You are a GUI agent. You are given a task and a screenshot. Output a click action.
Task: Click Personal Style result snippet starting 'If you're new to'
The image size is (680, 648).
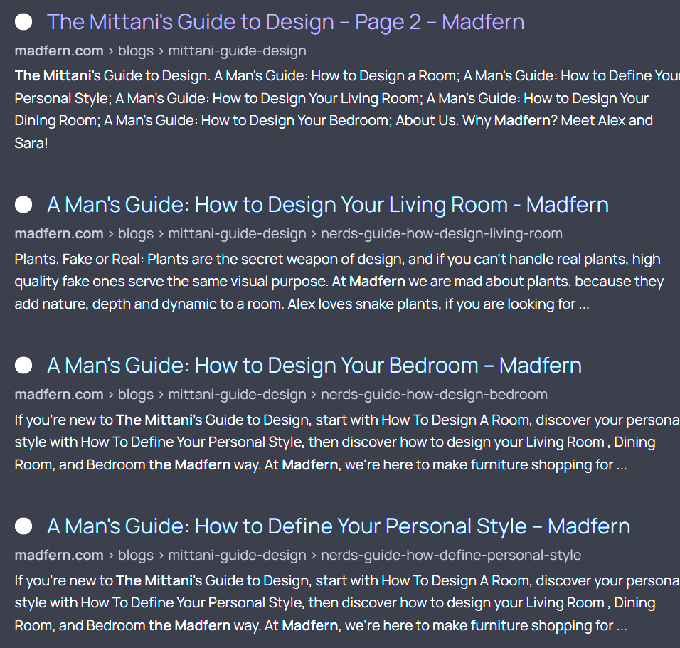347,603
